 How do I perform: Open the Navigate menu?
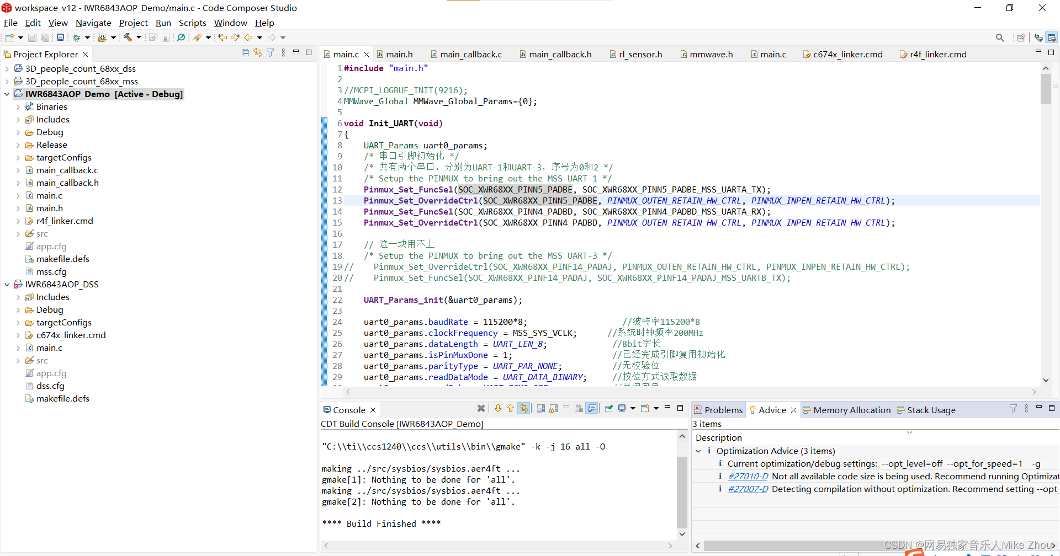pyautogui.click(x=93, y=23)
